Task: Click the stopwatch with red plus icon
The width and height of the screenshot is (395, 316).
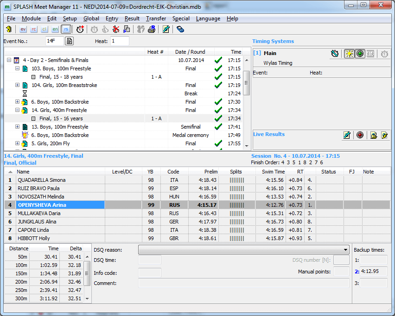Action: pos(80,29)
